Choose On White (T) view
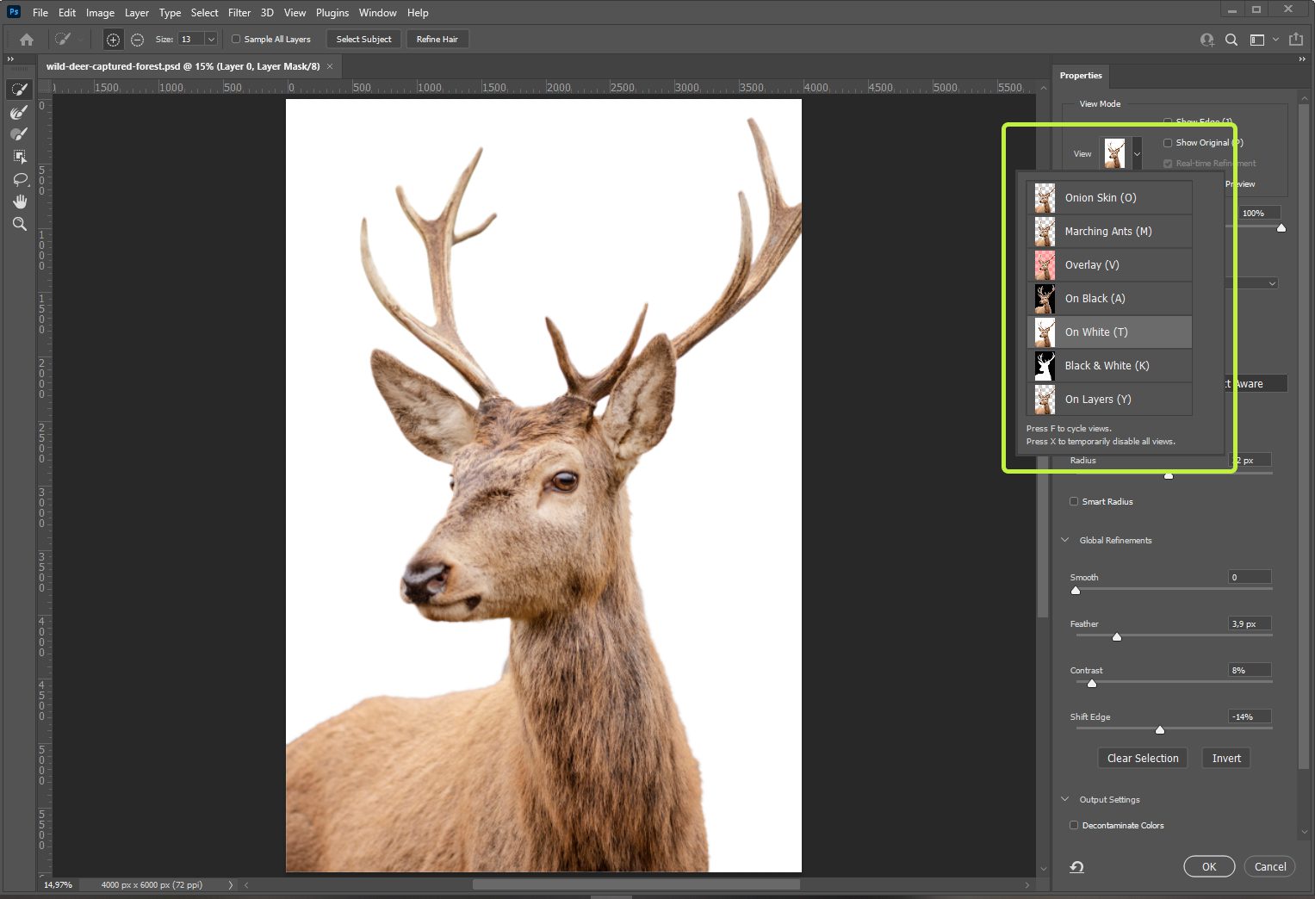Image resolution: width=1315 pixels, height=899 pixels. [1109, 332]
